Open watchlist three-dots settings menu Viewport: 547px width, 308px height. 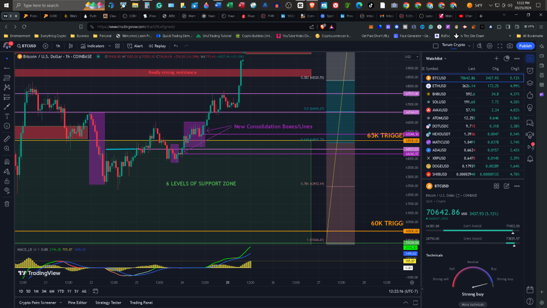[517, 59]
